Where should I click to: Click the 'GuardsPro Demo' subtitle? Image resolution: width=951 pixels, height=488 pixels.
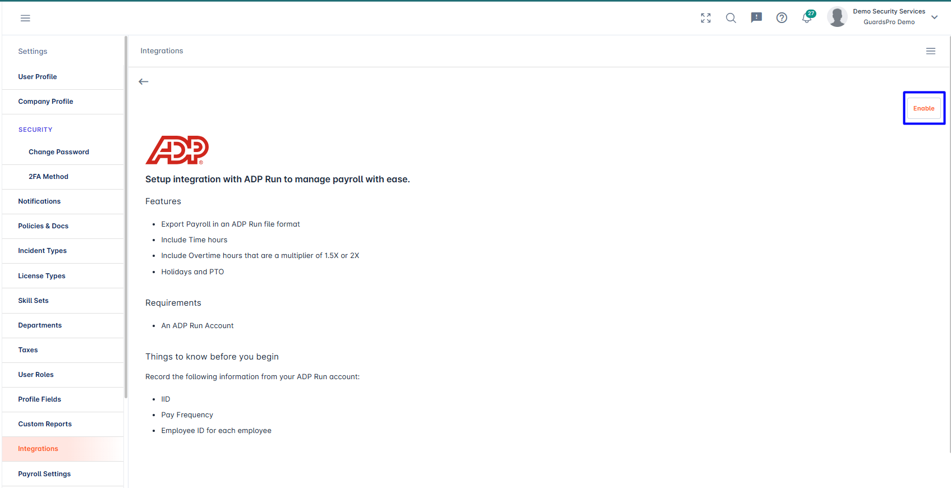pos(889,22)
